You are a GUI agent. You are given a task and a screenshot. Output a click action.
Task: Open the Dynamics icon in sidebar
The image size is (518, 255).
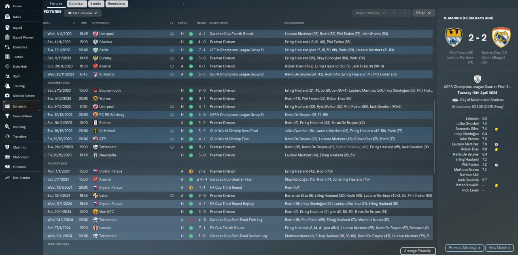point(7,47)
